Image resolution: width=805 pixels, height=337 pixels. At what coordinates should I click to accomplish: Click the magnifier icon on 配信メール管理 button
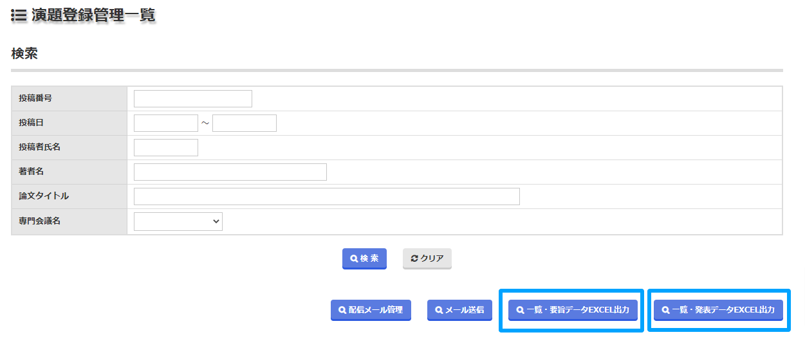342,310
